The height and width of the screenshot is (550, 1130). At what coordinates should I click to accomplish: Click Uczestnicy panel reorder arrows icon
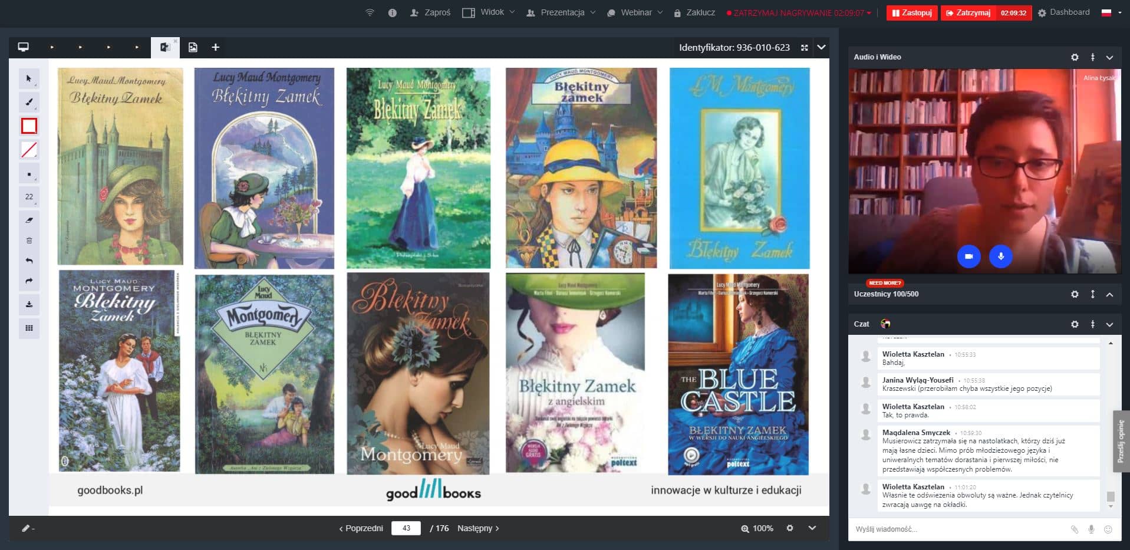click(1092, 294)
